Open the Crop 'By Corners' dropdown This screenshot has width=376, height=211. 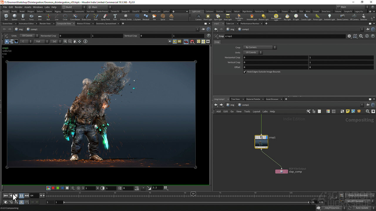click(261, 47)
